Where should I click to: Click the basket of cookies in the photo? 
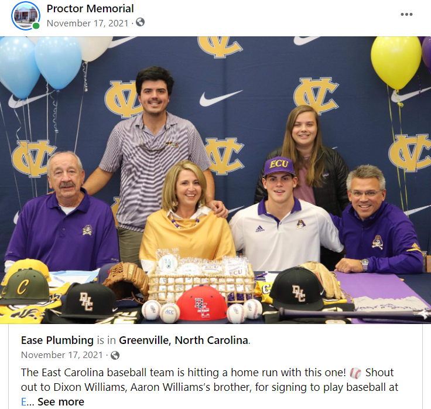pos(201,278)
